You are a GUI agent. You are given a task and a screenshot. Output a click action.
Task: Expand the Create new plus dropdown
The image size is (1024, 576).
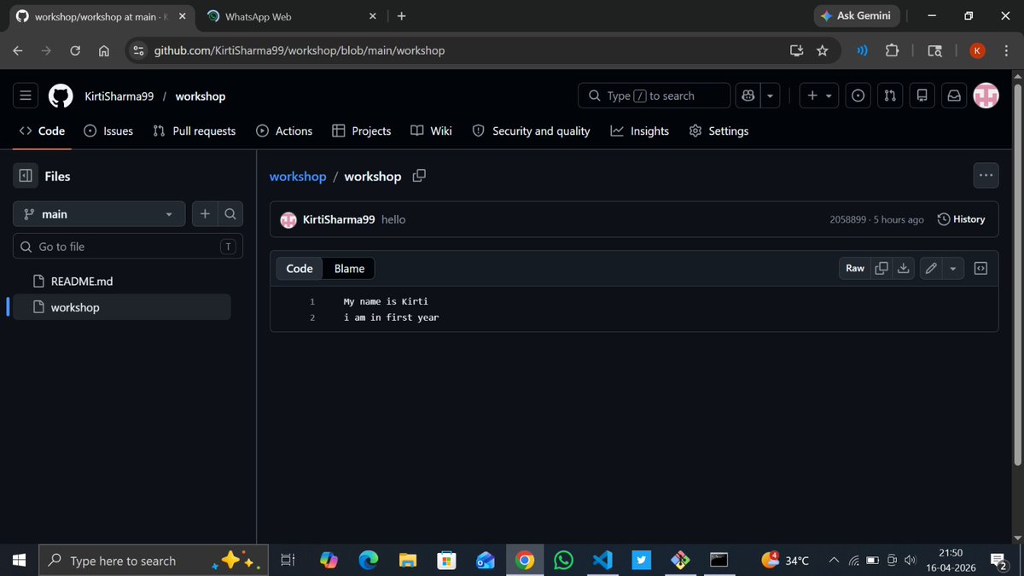coord(819,96)
